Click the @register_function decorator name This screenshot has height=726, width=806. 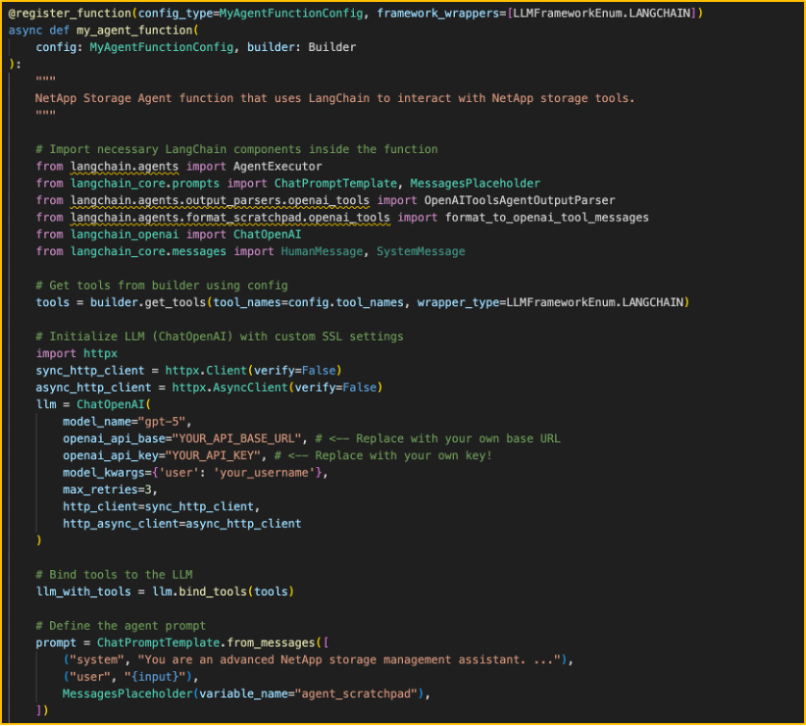(x=71, y=13)
